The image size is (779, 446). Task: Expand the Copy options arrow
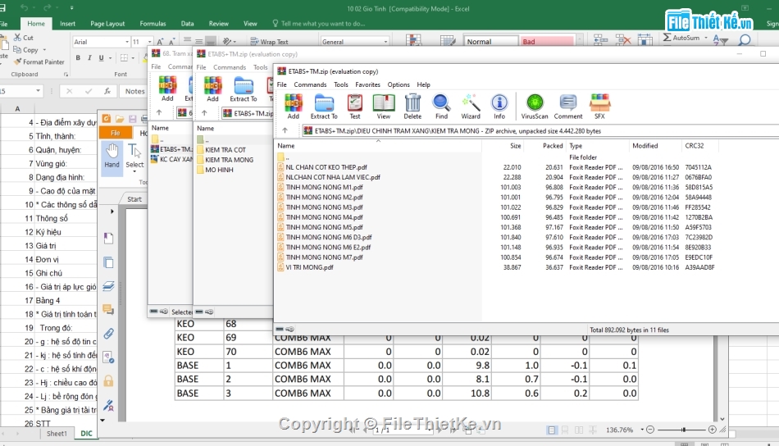coord(44,50)
